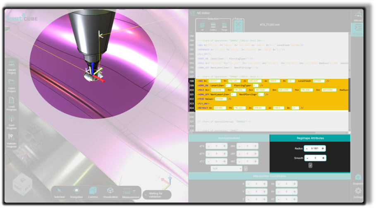Switch to the Navigation tool
The width and height of the screenshot is (376, 208).
coord(77,191)
